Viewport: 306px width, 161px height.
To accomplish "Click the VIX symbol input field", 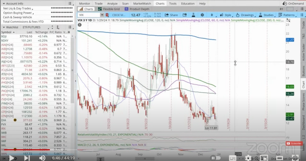I will 89,15.
